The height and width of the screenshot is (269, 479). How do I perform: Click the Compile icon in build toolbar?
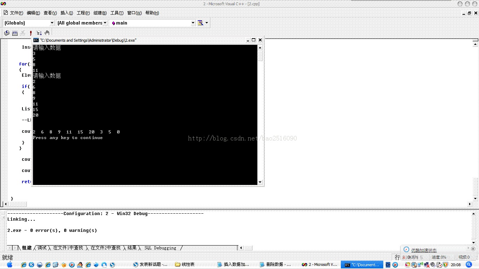[x=7, y=33]
